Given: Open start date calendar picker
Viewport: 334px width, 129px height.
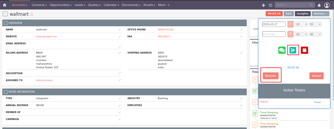Looking at the screenshot, I should [290, 24].
